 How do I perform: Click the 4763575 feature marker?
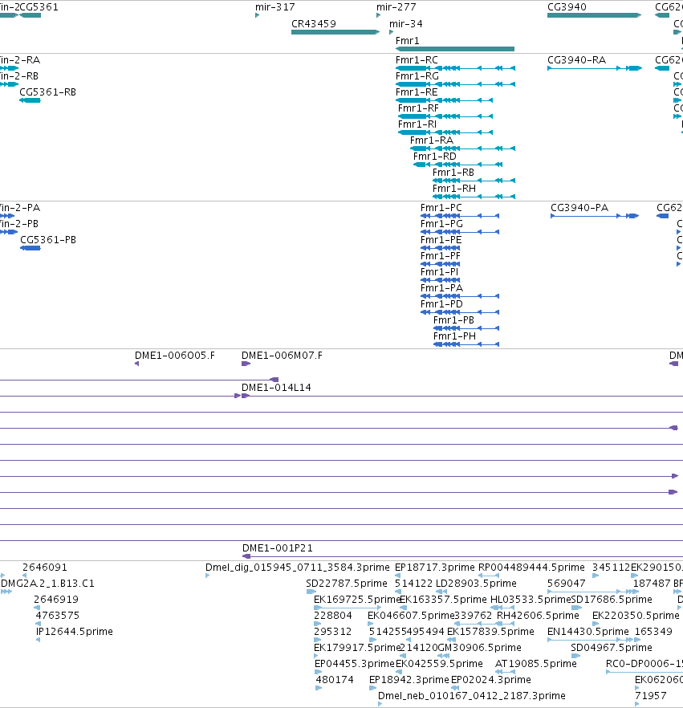(38, 624)
